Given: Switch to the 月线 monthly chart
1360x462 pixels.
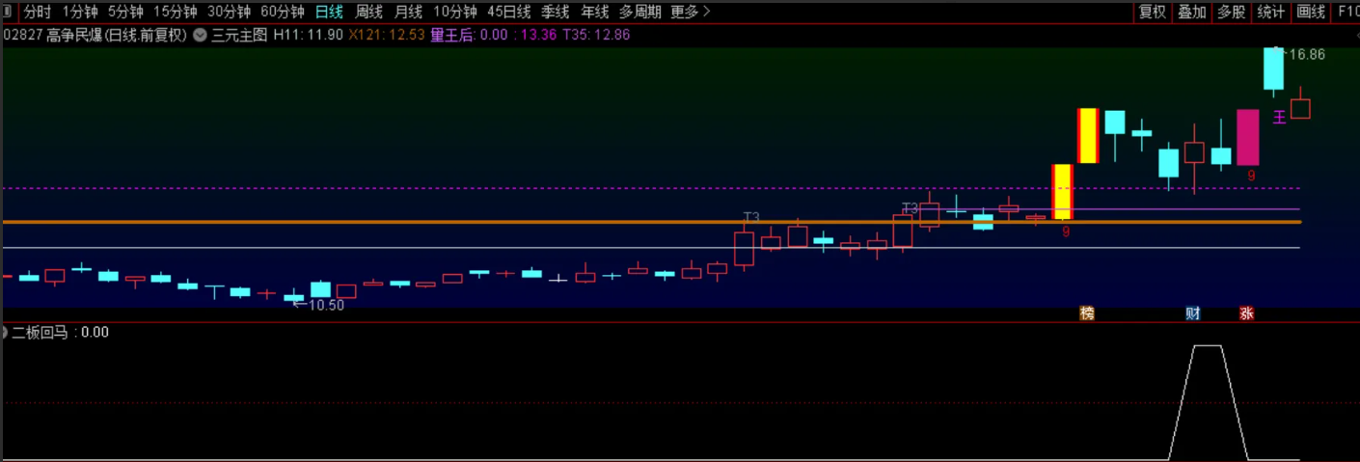Looking at the screenshot, I should click(x=408, y=12).
